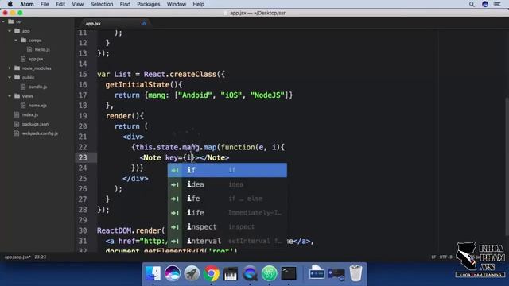Open the Packages menu

coord(149,4)
